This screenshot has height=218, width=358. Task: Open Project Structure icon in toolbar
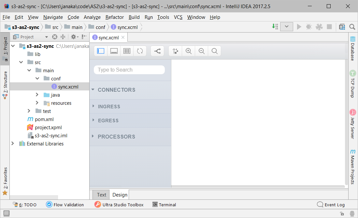tap(342, 27)
